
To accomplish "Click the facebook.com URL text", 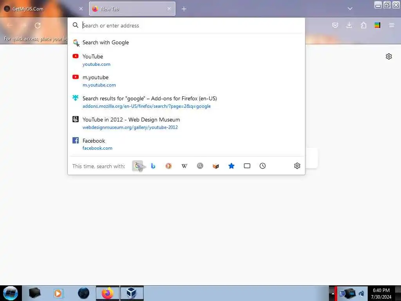I will [98, 148].
